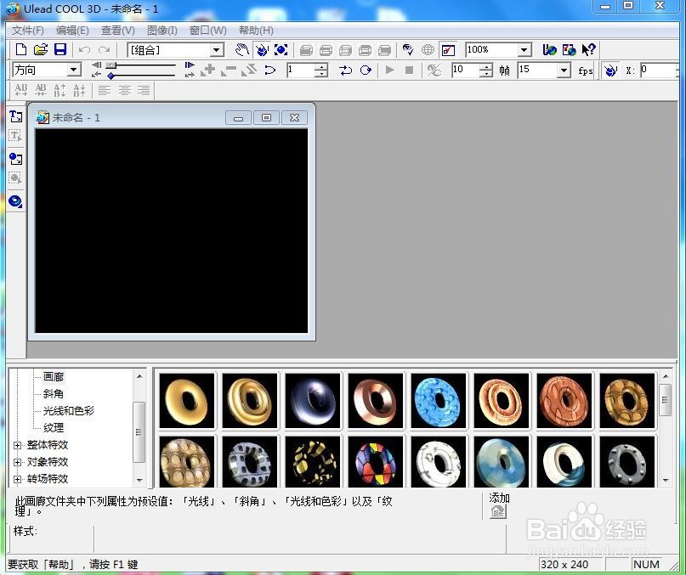
Task: Play the animation
Action: click(389, 70)
